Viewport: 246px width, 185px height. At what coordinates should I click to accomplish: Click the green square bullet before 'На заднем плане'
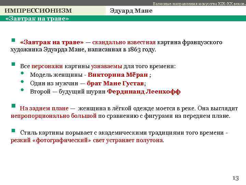tap(13, 106)
